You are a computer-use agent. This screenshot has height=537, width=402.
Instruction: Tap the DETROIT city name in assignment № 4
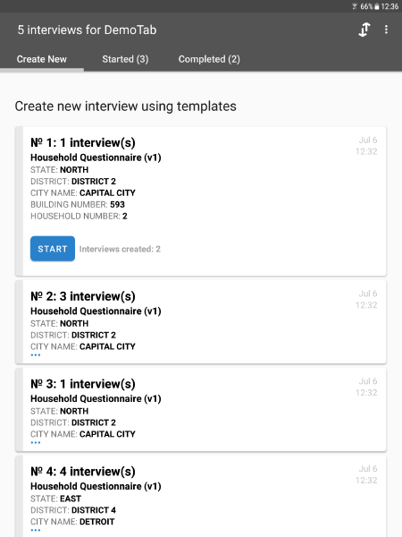click(97, 522)
